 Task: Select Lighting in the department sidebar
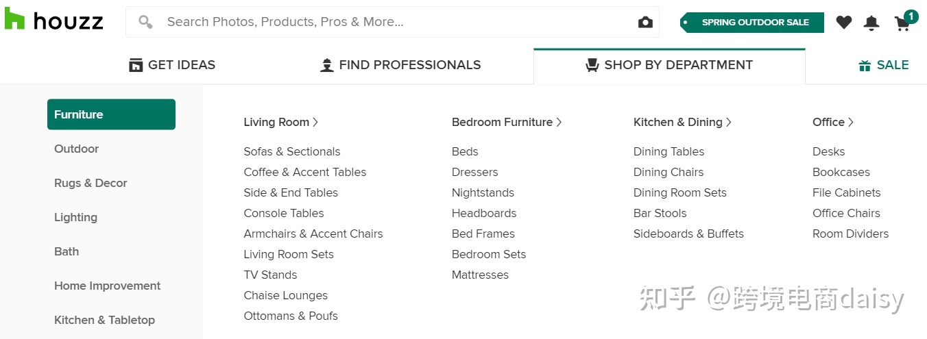[75, 217]
